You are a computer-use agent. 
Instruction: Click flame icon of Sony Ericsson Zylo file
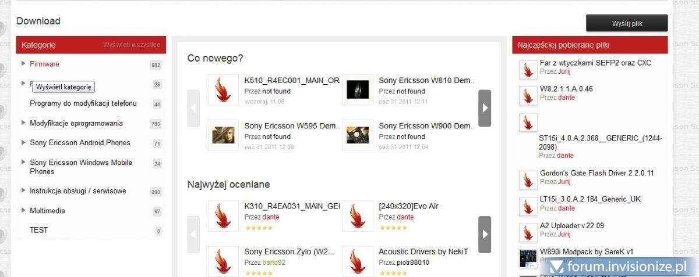coord(223,261)
